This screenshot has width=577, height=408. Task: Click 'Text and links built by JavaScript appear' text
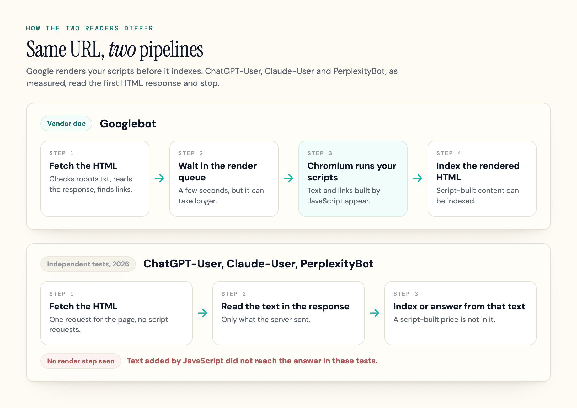pos(344,196)
